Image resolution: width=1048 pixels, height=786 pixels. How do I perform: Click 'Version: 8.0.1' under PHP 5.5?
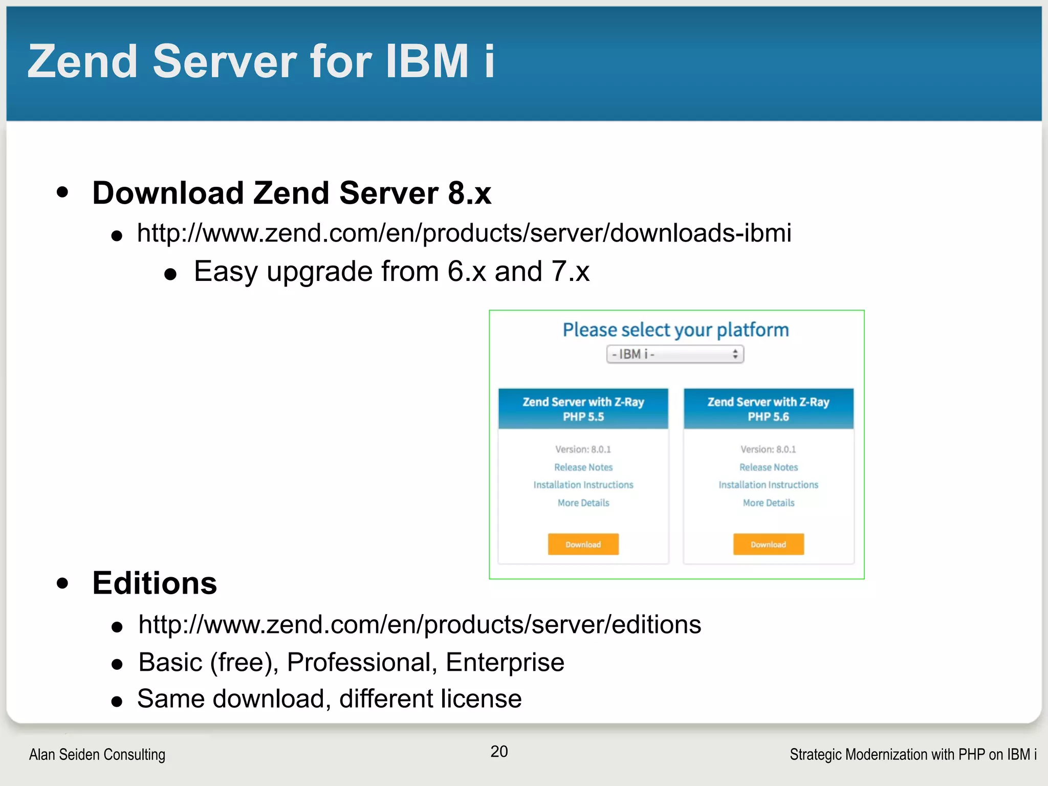tap(583, 449)
